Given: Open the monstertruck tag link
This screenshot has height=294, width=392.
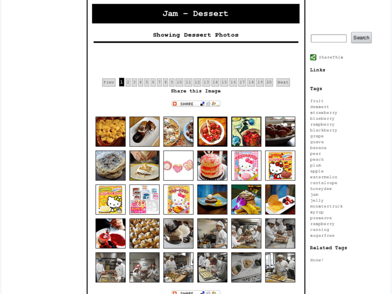Looking at the screenshot, I should pyautogui.click(x=326, y=207).
